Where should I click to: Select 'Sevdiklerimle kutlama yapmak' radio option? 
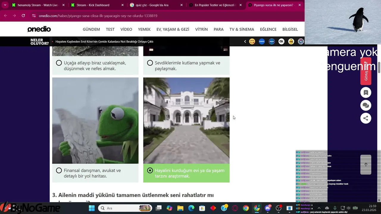(150, 63)
